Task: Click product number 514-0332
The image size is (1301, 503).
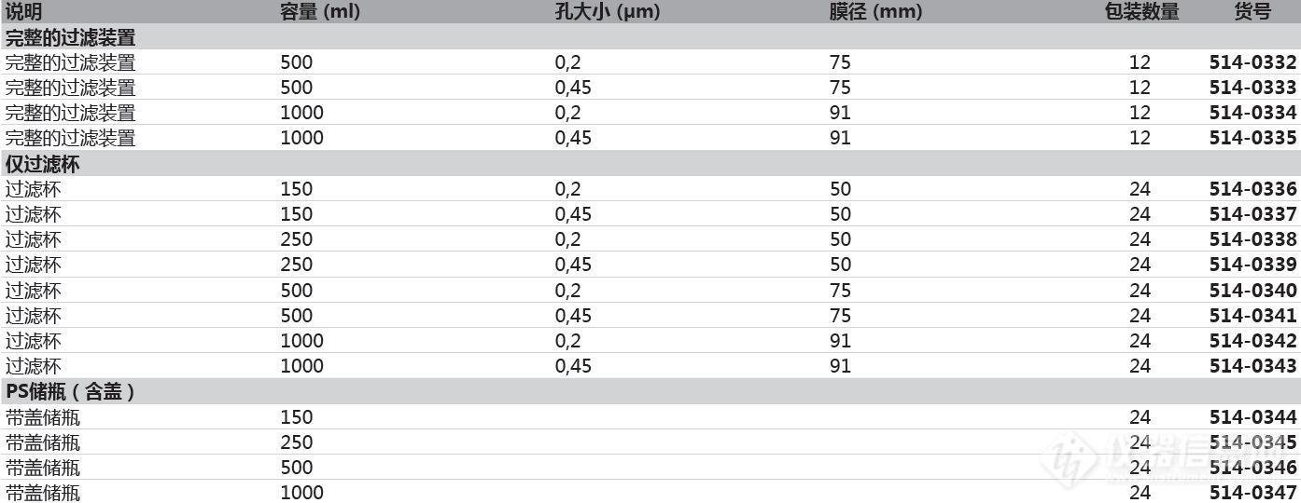Action: pyautogui.click(x=1252, y=62)
